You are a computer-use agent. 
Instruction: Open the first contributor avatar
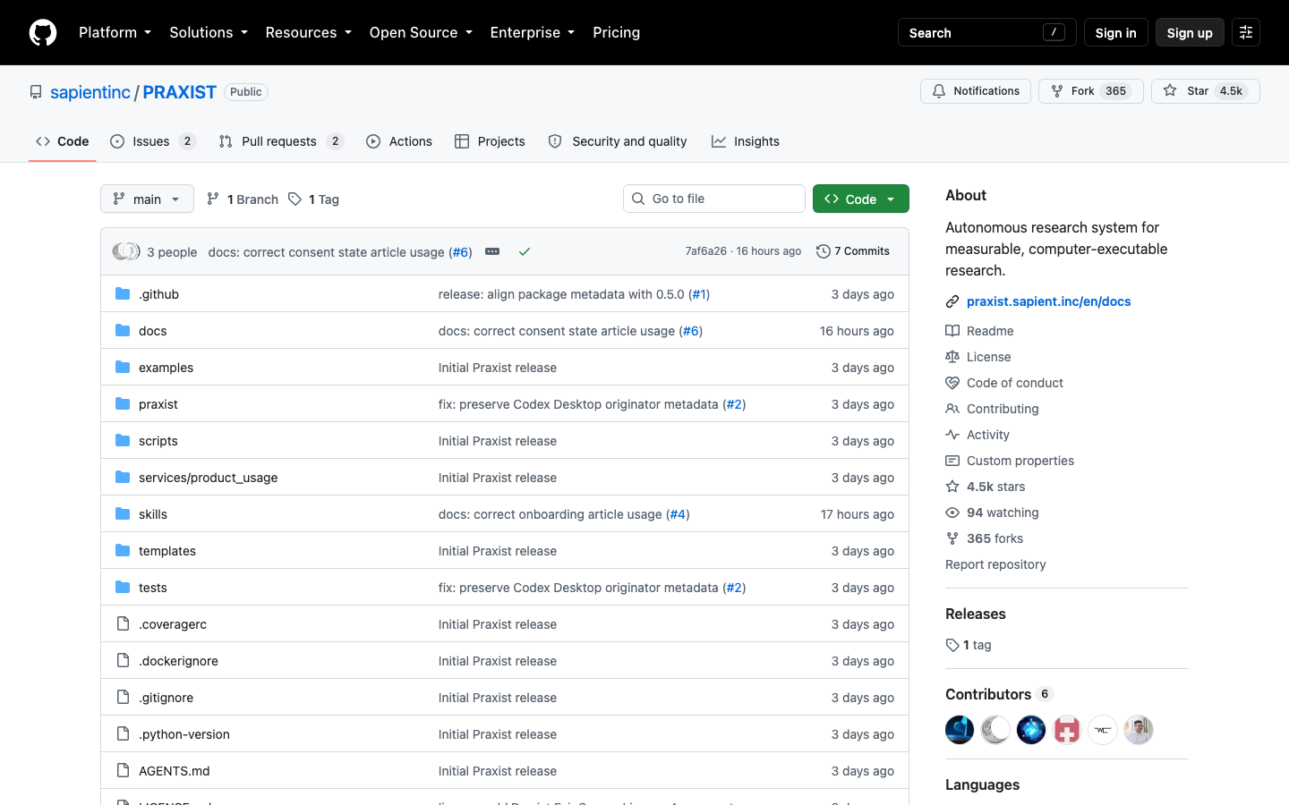[960, 730]
